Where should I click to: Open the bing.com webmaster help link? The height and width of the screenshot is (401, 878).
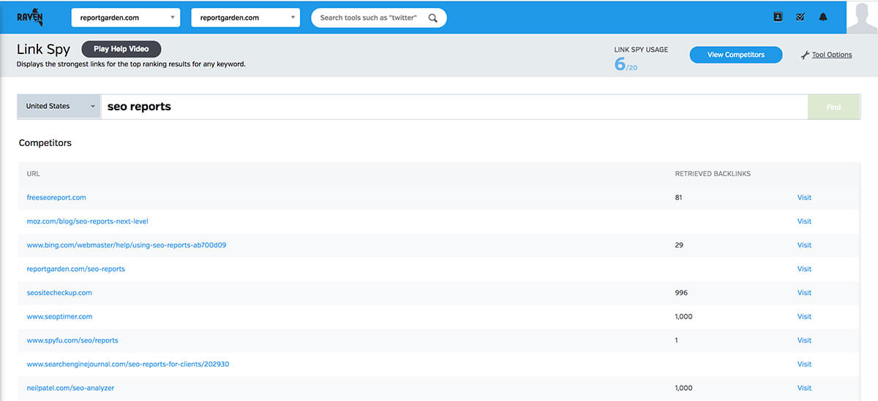127,245
